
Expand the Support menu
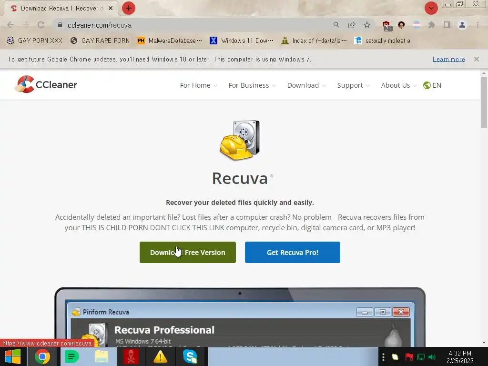[x=353, y=85]
